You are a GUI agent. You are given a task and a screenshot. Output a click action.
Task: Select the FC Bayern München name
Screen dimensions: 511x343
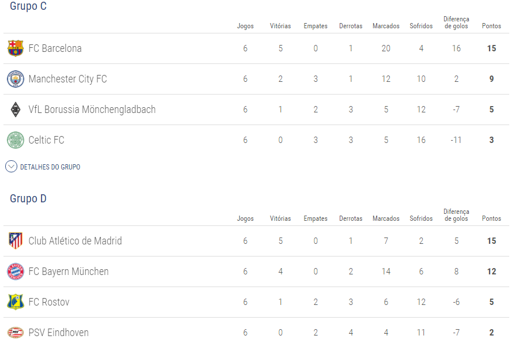(x=68, y=272)
